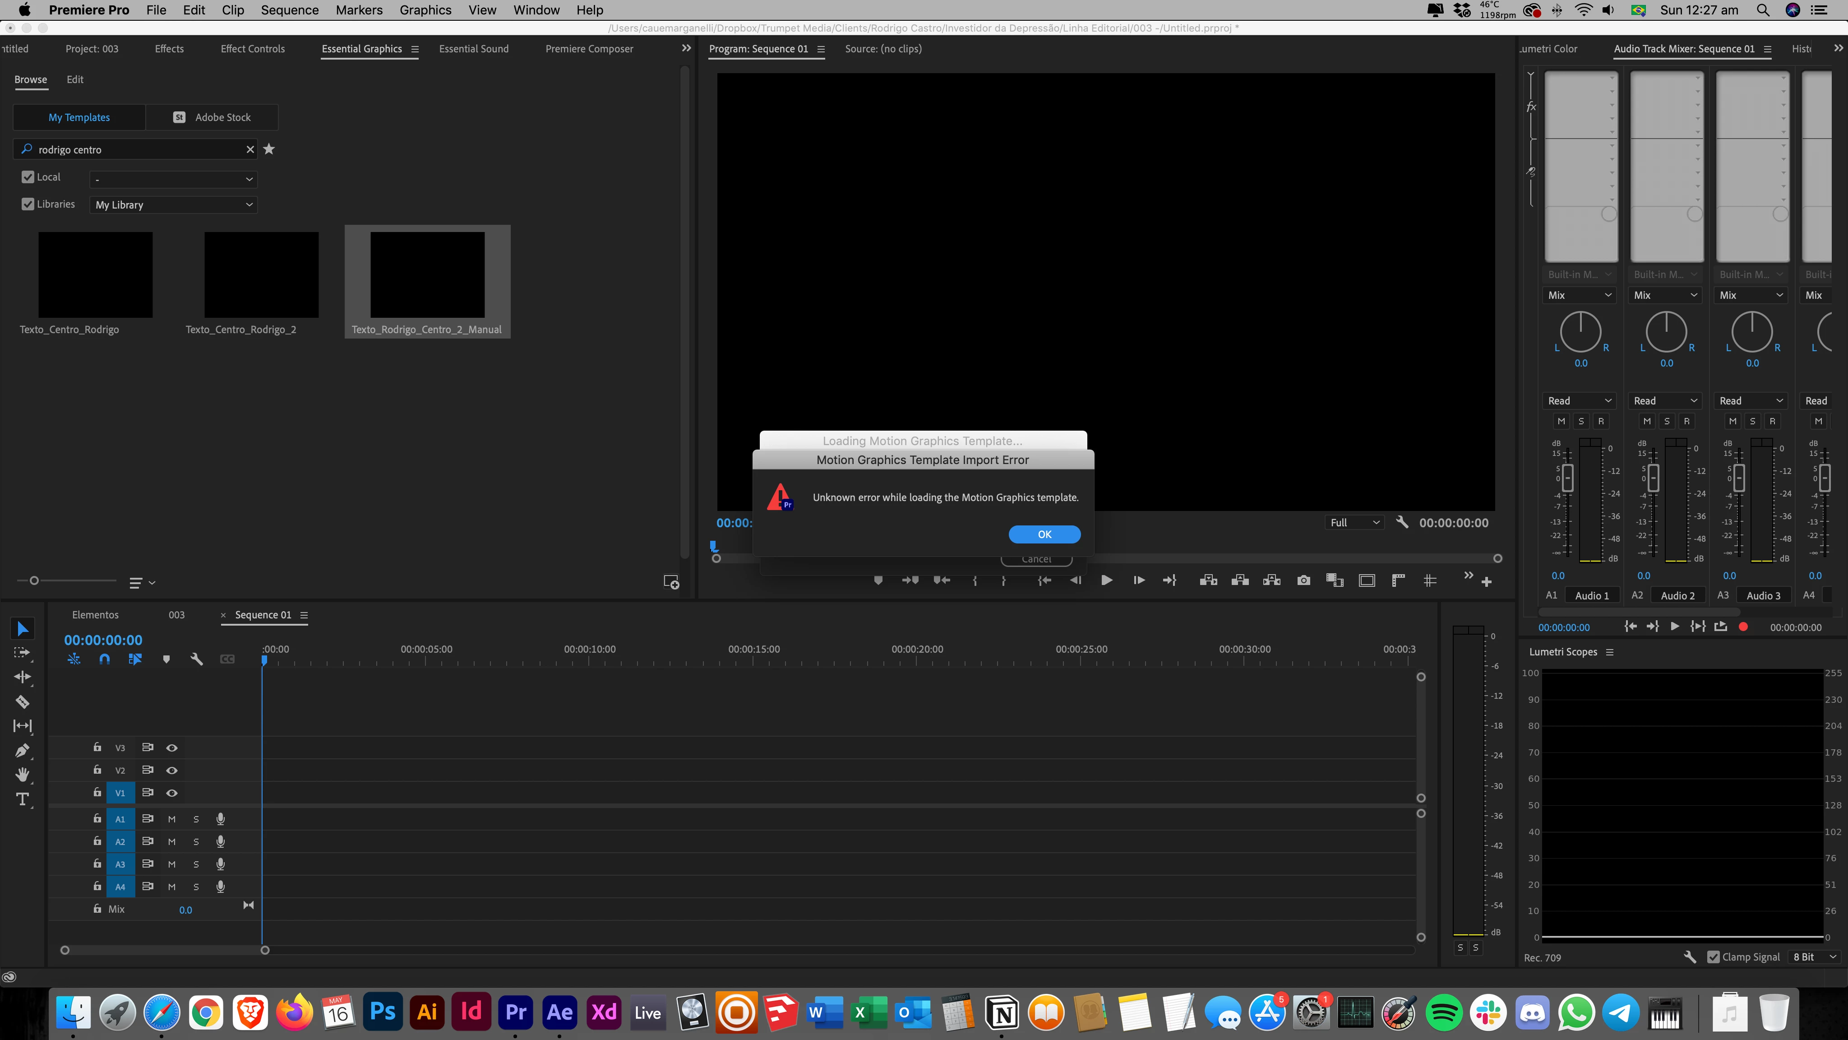Toggle V2 track output eye icon
1848x1040 pixels.
172,770
